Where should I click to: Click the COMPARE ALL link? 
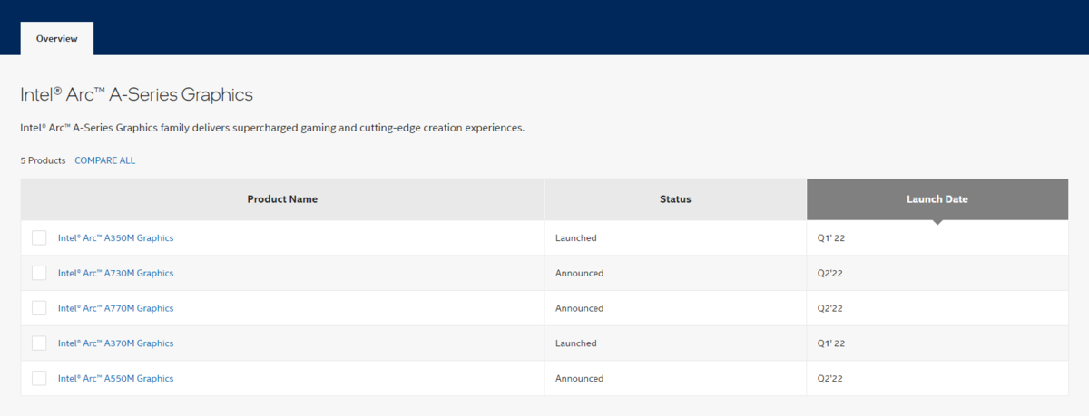(x=105, y=160)
